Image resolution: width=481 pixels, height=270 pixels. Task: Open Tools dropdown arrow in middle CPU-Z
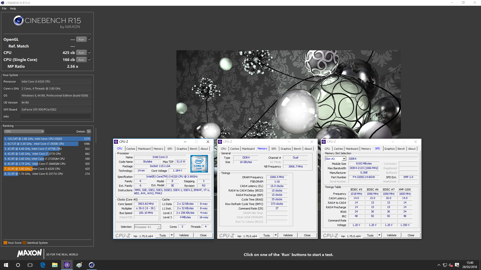276,235
